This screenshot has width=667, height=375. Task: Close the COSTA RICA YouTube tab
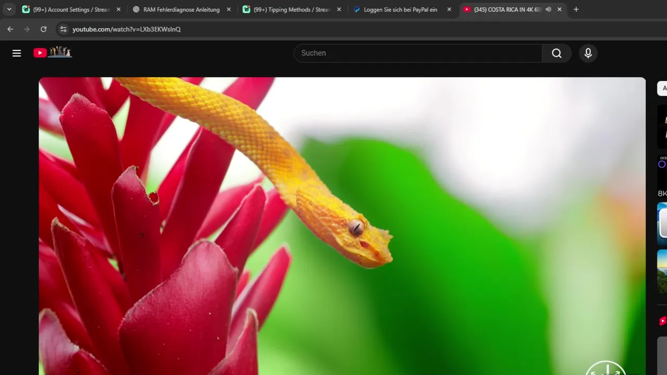pyautogui.click(x=560, y=9)
